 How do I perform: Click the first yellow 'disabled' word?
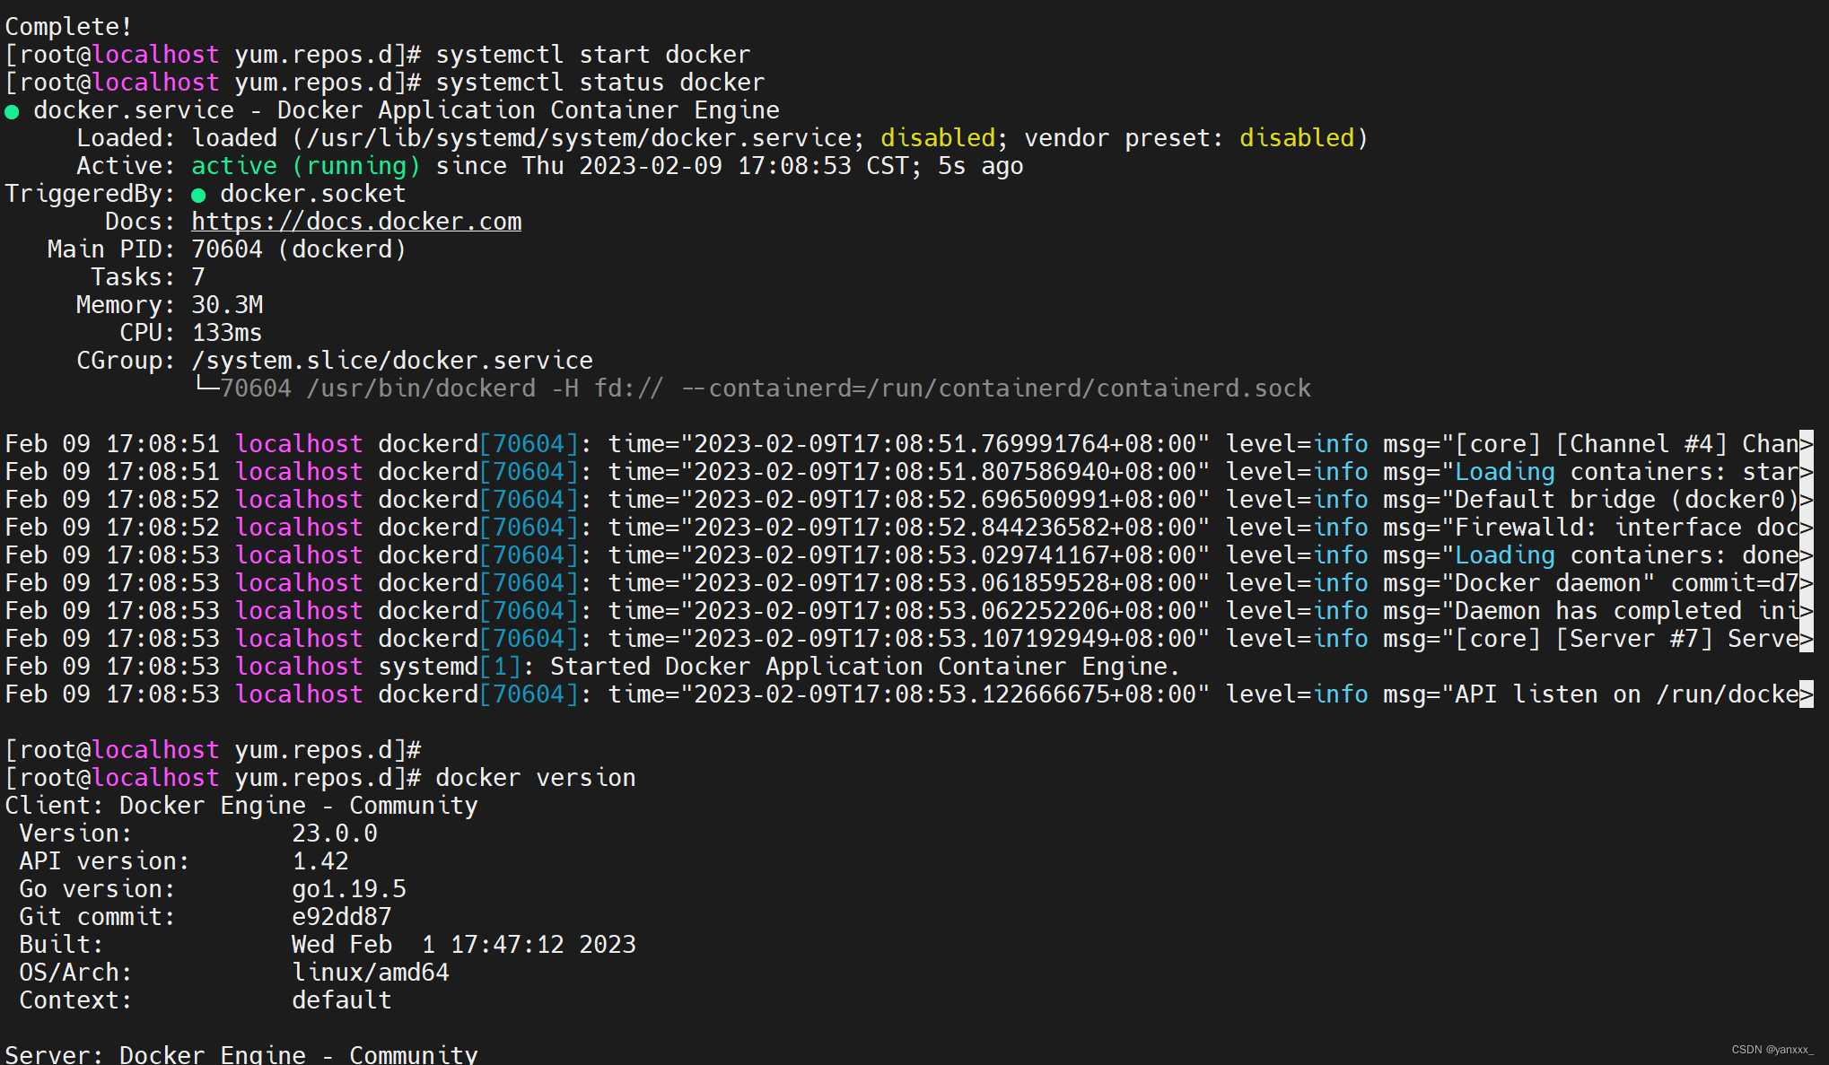coord(937,138)
